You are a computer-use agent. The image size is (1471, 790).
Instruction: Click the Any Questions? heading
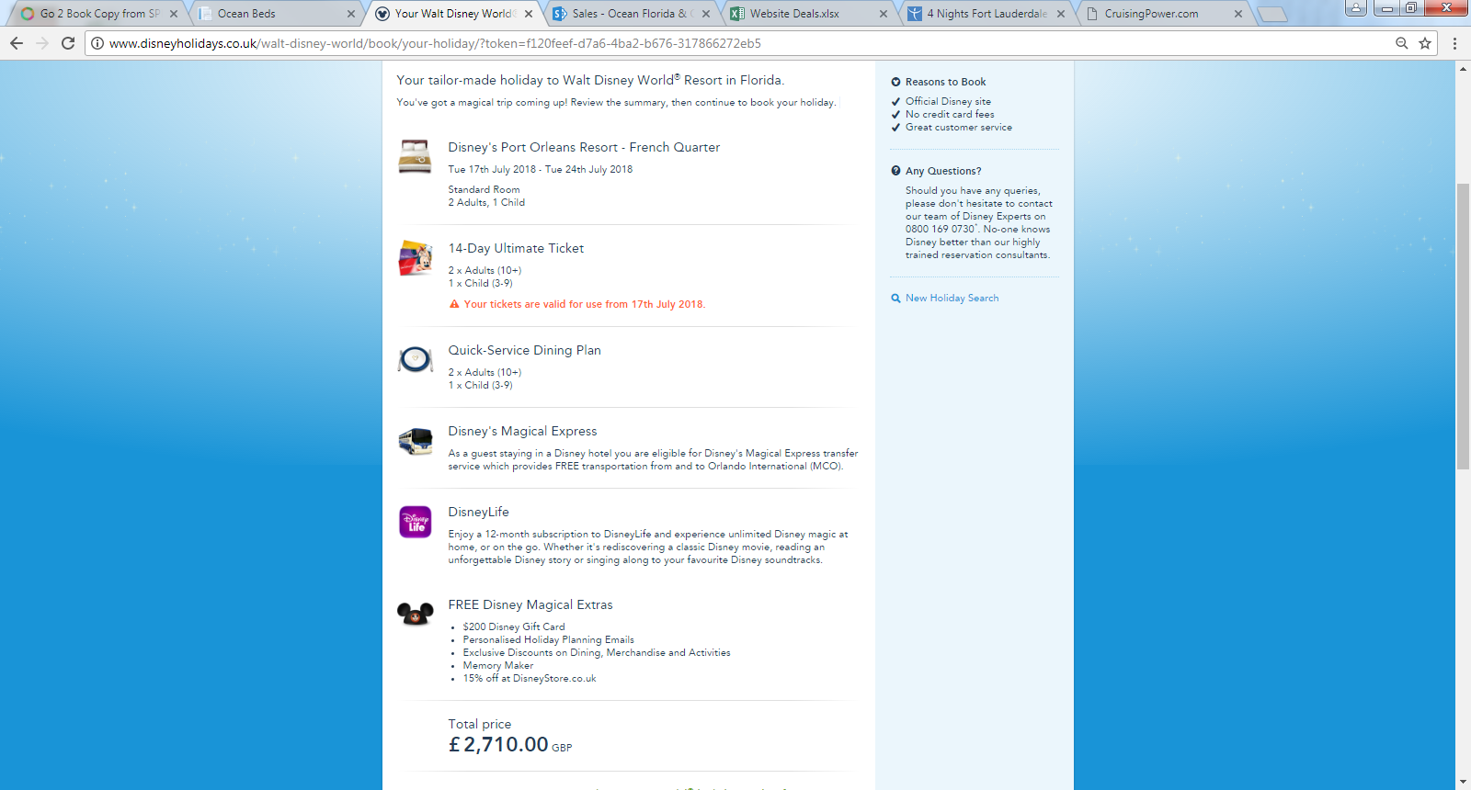point(943,171)
